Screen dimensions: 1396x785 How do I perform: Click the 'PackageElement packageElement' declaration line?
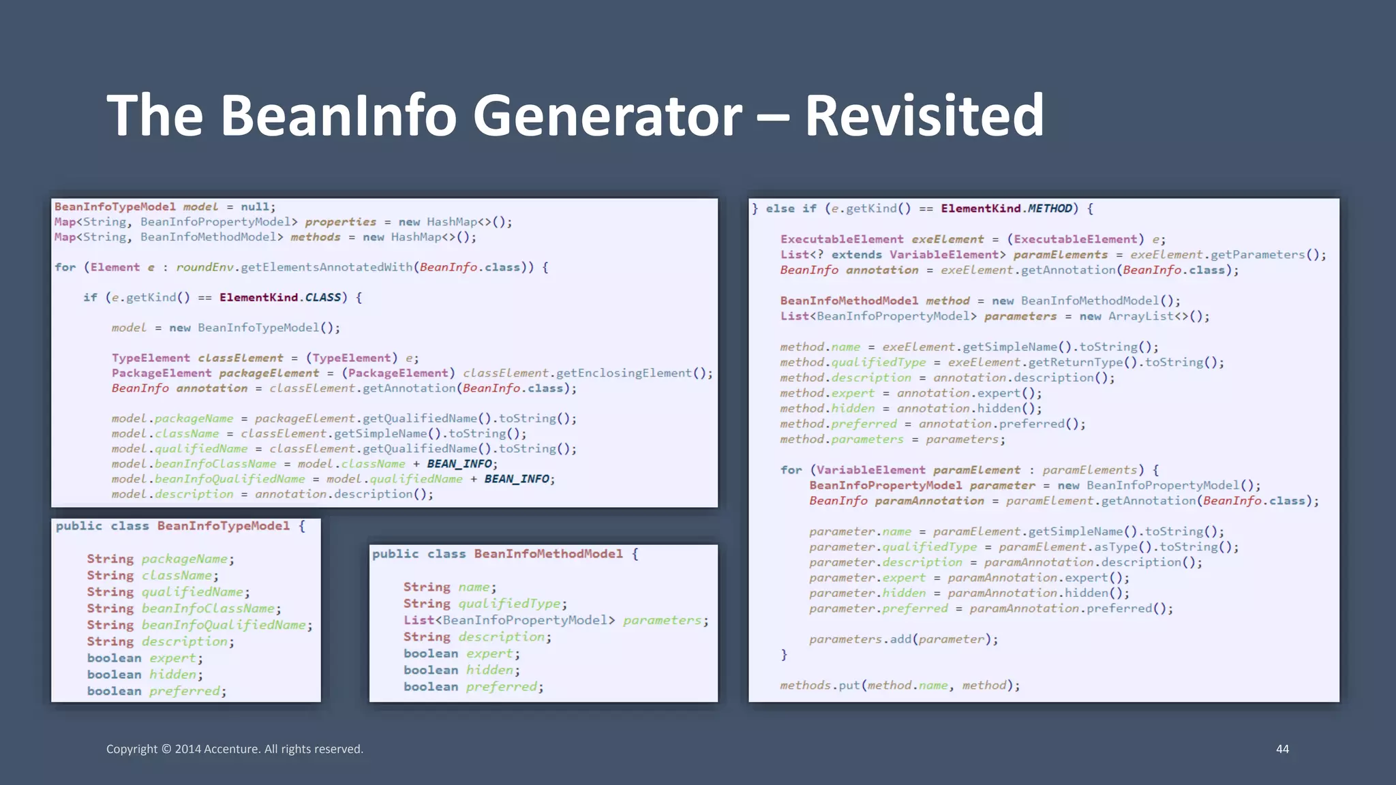[x=412, y=373]
